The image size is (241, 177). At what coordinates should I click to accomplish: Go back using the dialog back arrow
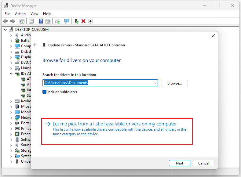35,45
